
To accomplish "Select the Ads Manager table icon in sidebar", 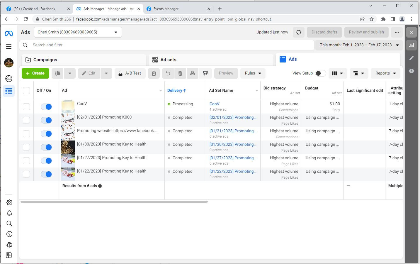I will [9, 91].
